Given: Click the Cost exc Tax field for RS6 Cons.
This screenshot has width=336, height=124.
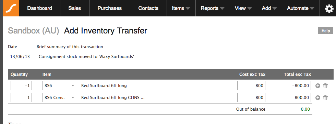Looking at the screenshot, I should coord(251,98).
